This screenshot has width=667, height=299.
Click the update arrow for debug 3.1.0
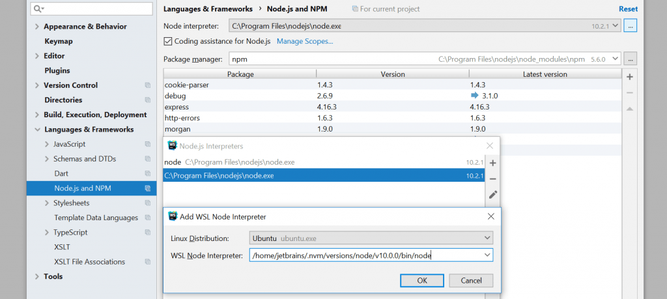[x=475, y=96]
